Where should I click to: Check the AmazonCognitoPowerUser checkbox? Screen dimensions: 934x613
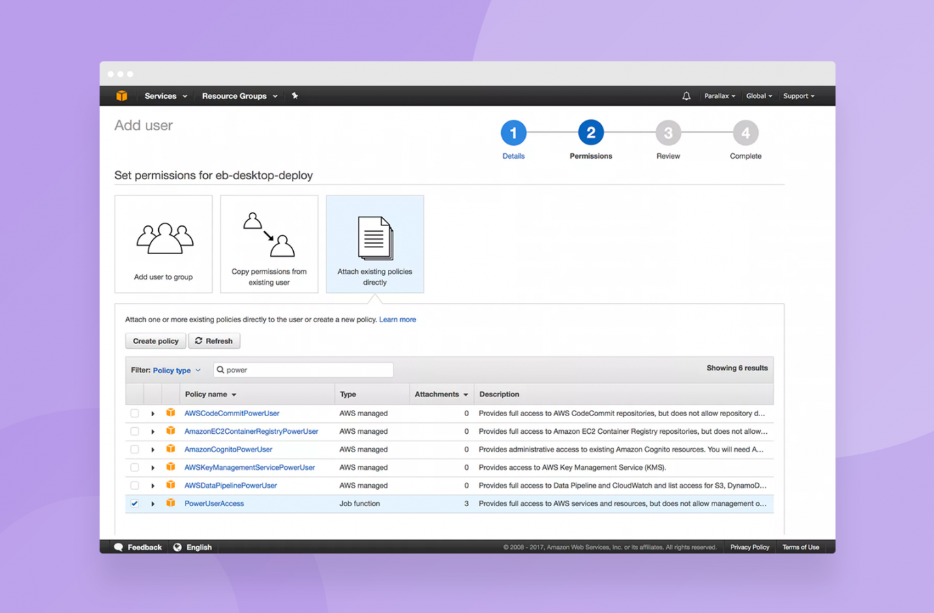pos(134,450)
